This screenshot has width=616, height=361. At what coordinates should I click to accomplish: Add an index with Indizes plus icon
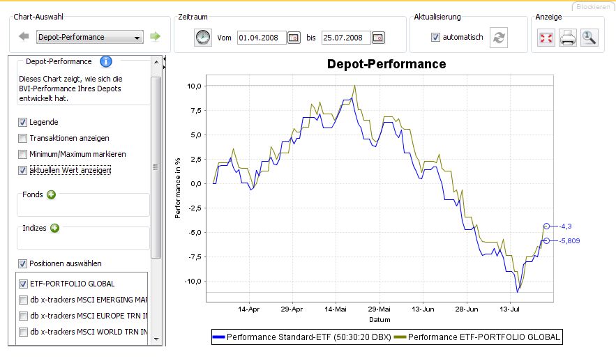(x=54, y=227)
